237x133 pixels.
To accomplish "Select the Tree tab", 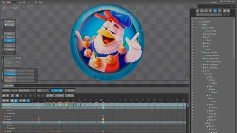I will [x=194, y=6].
